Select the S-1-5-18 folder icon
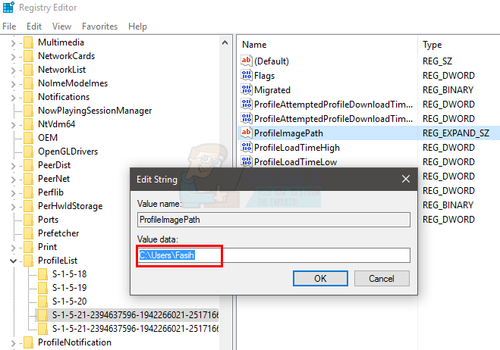This screenshot has height=350, width=500. (x=42, y=274)
